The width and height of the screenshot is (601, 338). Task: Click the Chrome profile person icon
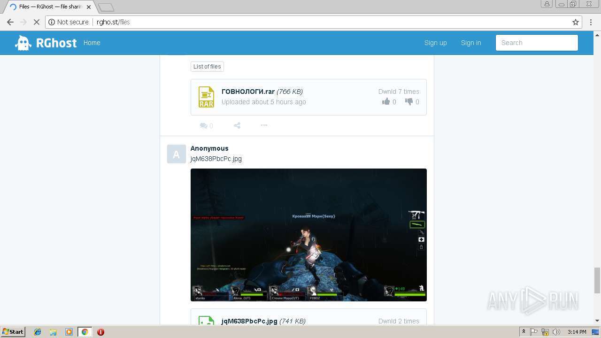547,4
